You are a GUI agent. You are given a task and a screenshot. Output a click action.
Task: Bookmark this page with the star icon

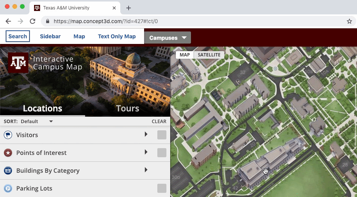[x=349, y=21]
